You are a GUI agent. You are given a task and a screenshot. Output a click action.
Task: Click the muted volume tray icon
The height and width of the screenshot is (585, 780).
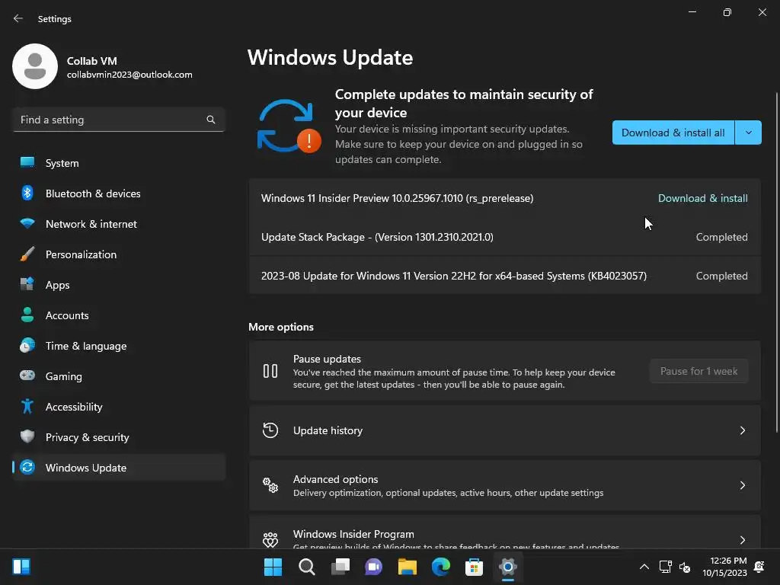point(685,567)
